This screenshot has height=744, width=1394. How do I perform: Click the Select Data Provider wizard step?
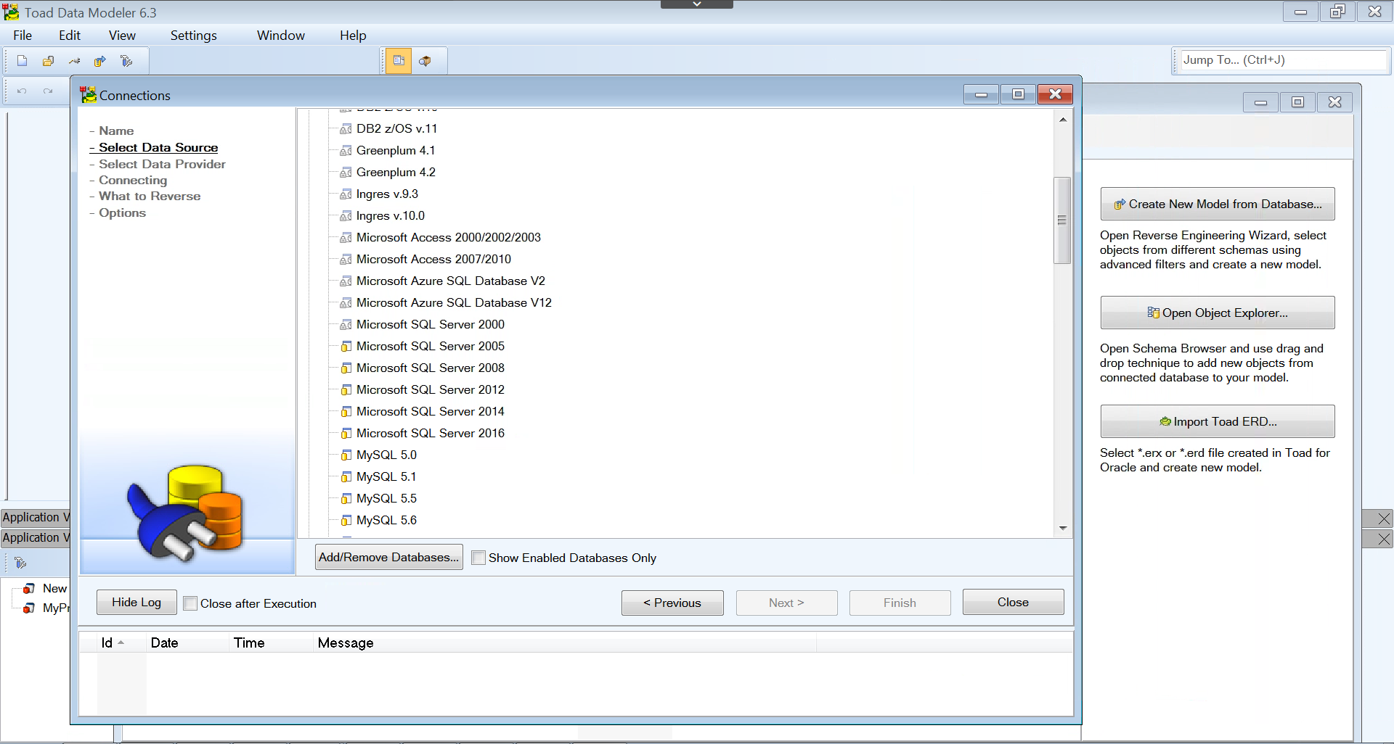pos(162,165)
